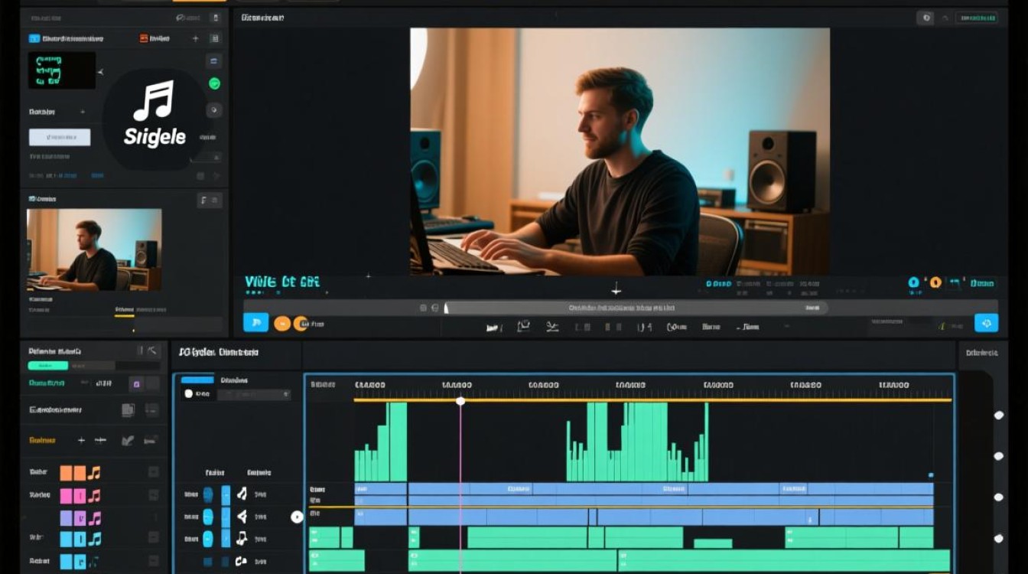Toggle the white radio dot in the timeline header

click(x=189, y=393)
